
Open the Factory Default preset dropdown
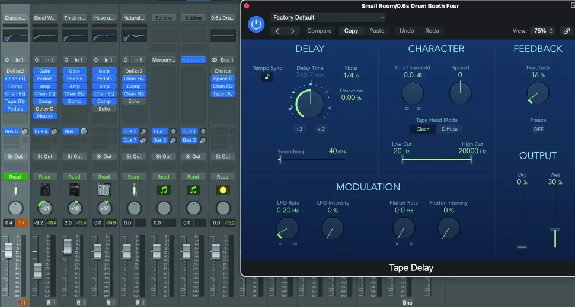click(328, 18)
